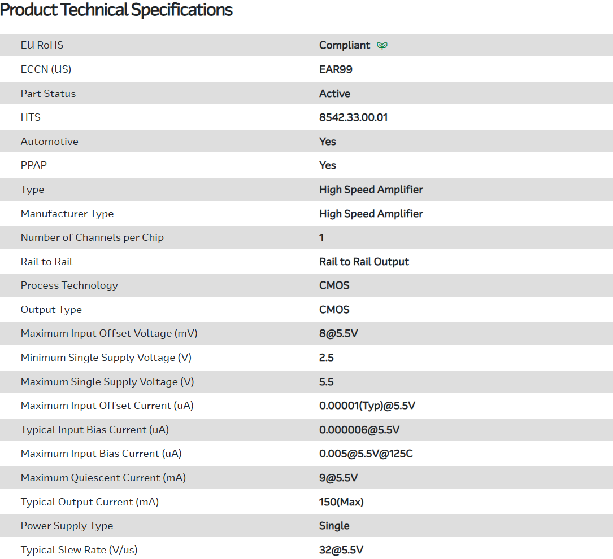
Task: Click the green RoHS leaf icon
Action: [382, 46]
